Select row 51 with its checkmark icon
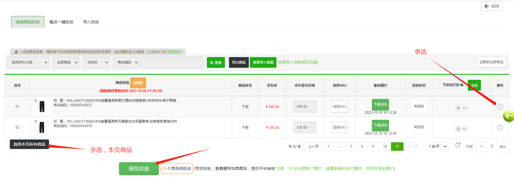 (x=500, y=107)
